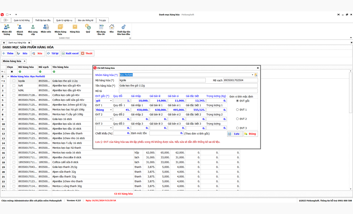353x214 pixels.
Task: Select ĐVT 3 radio button
Action: tap(237, 128)
